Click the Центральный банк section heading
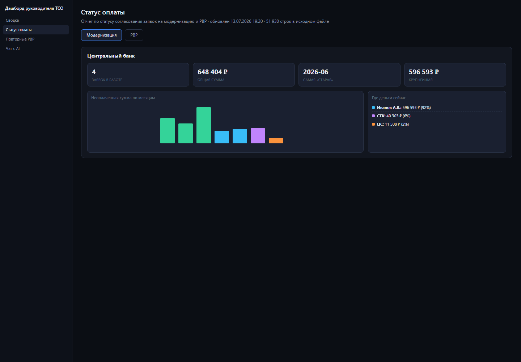Screen dimensions: 521x362 [111, 56]
